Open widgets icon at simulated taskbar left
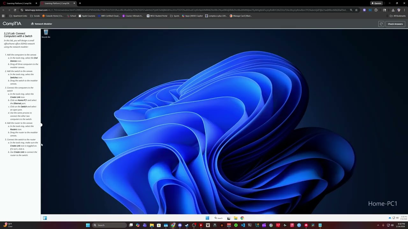The width and height of the screenshot is (408, 229). click(45, 218)
